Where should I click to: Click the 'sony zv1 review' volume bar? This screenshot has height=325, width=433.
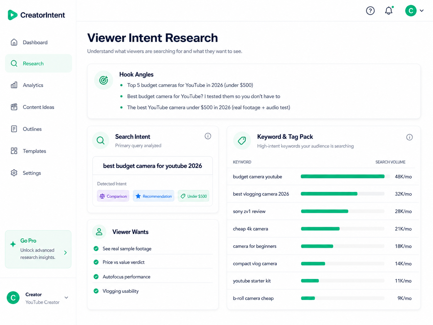click(343, 211)
